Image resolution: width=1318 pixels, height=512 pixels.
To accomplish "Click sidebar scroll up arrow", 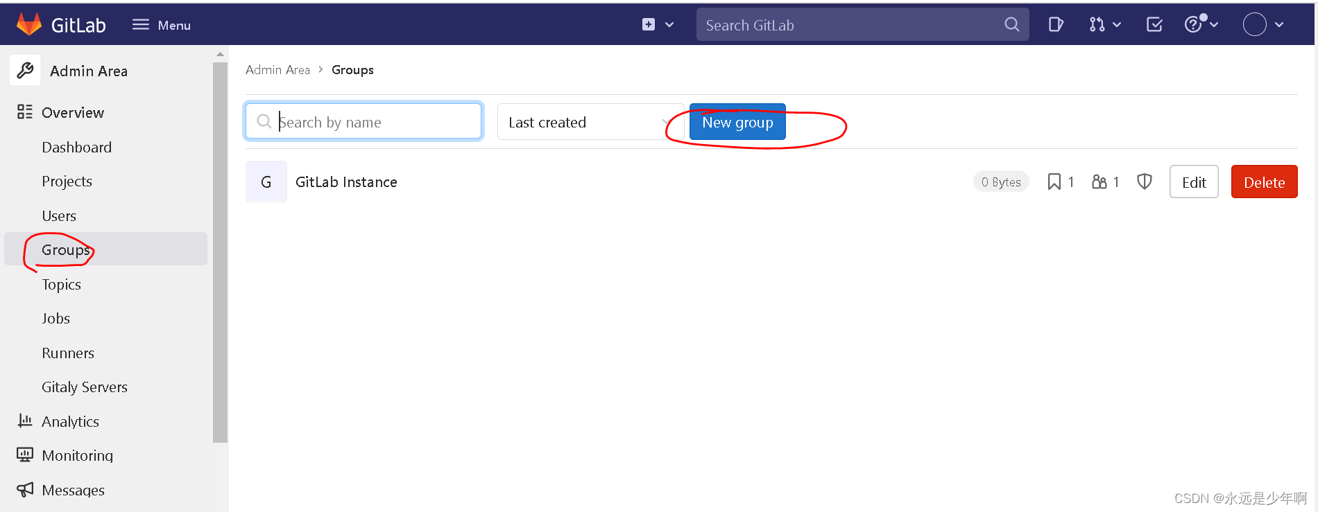I will click(220, 54).
